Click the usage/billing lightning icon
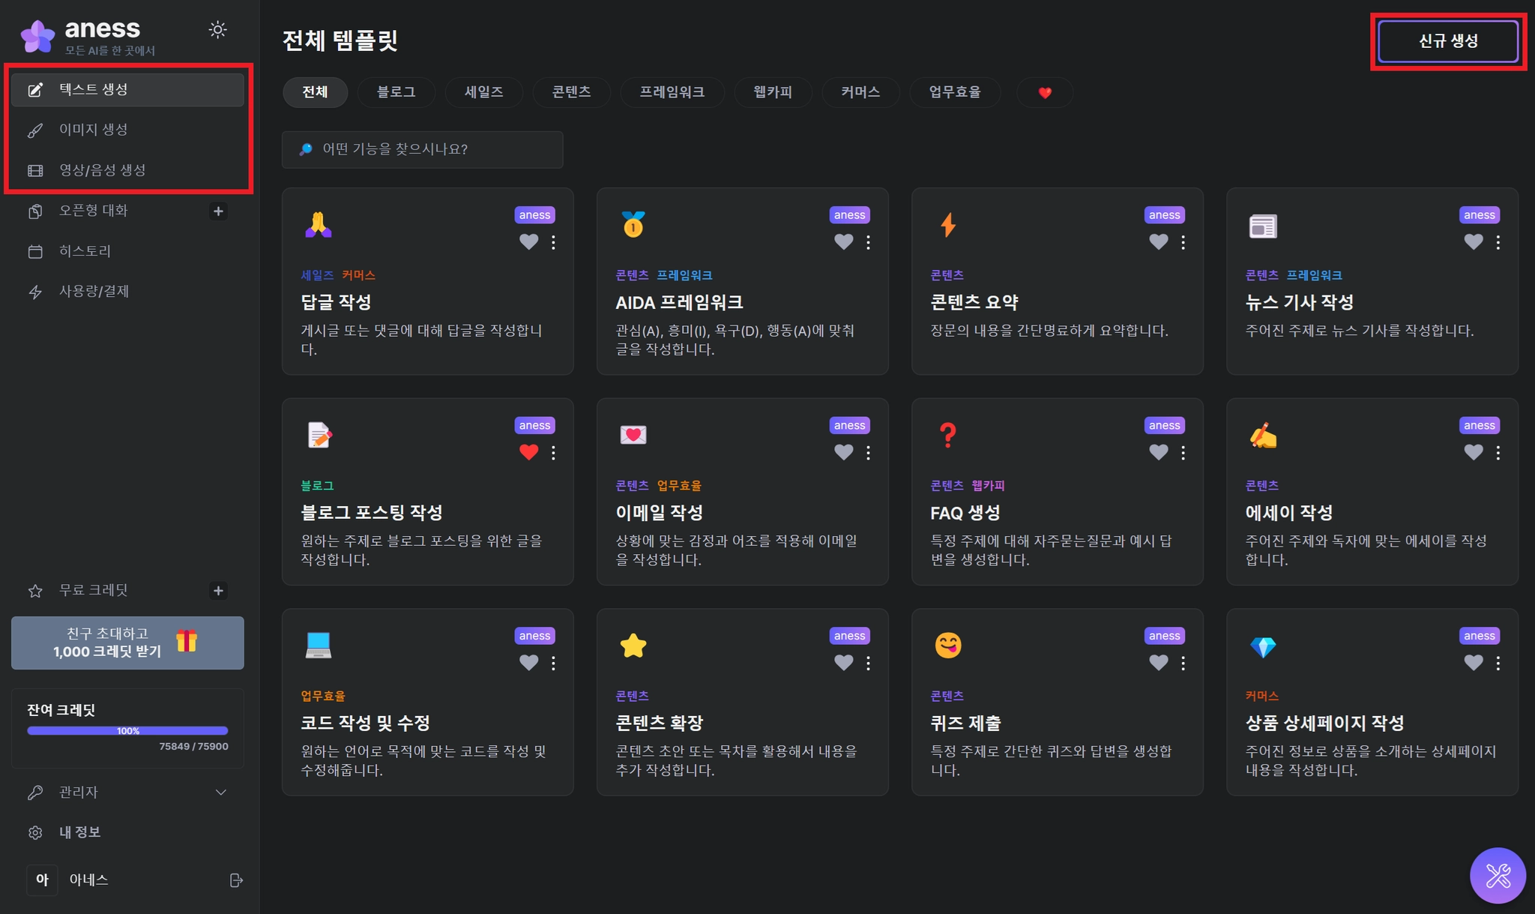 tap(35, 292)
